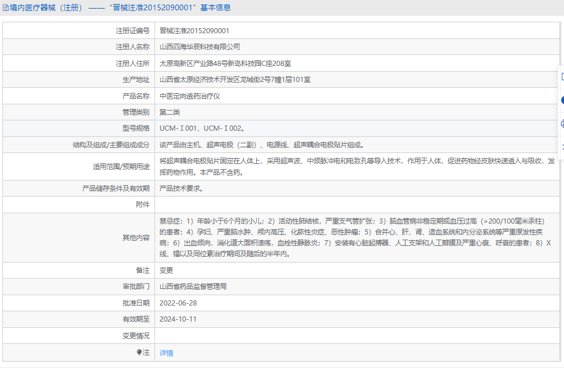This screenshot has width=564, height=368.
Task: Click the remarks value 变更
Action: (166, 270)
